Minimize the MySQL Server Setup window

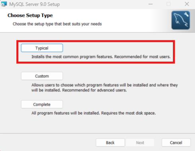pyautogui.click(x=150, y=4)
